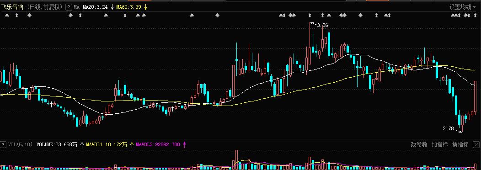Click the 2.78 low price label

click(x=448, y=128)
